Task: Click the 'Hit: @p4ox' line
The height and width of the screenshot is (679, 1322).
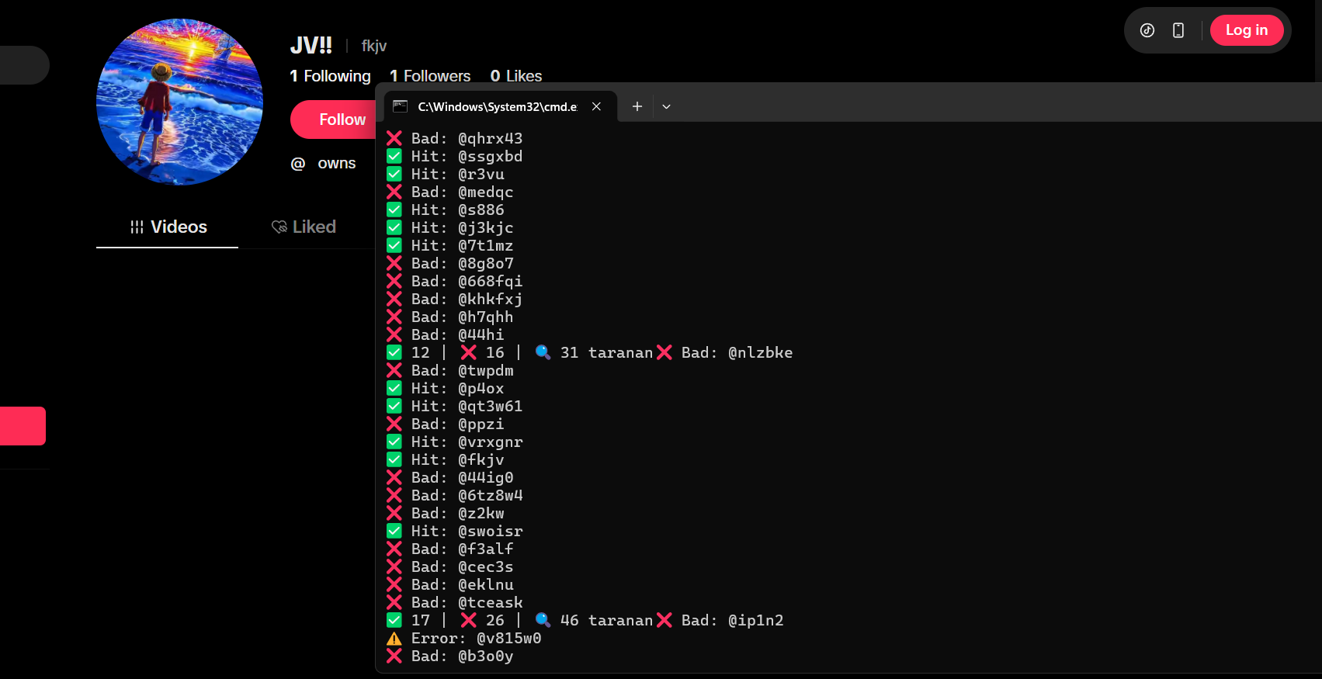Action: (446, 388)
